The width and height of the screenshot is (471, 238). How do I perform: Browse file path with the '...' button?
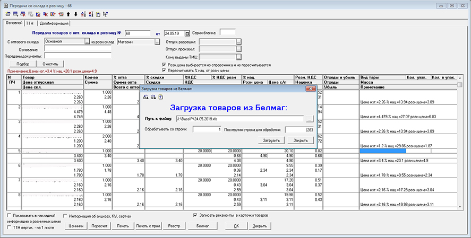[309, 119]
